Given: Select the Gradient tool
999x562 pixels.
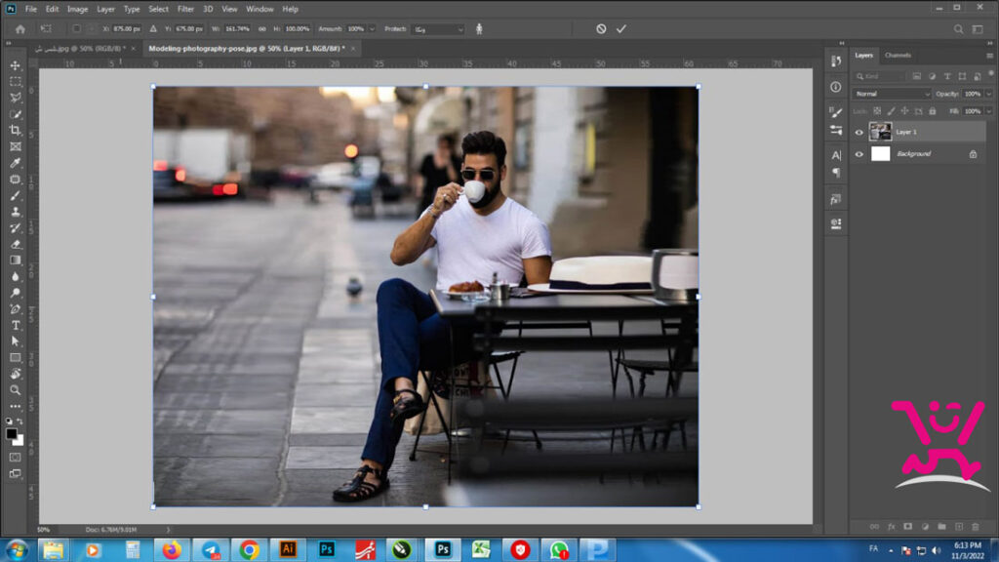Looking at the screenshot, I should coord(16,260).
